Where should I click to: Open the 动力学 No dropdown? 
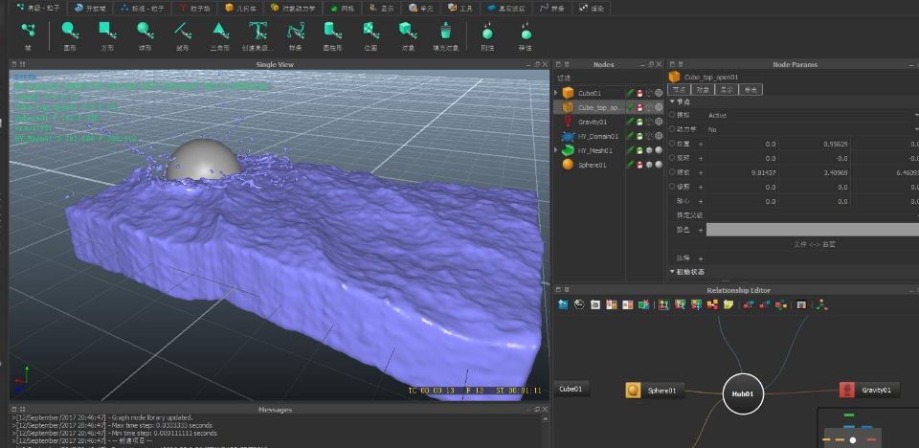tap(812, 129)
